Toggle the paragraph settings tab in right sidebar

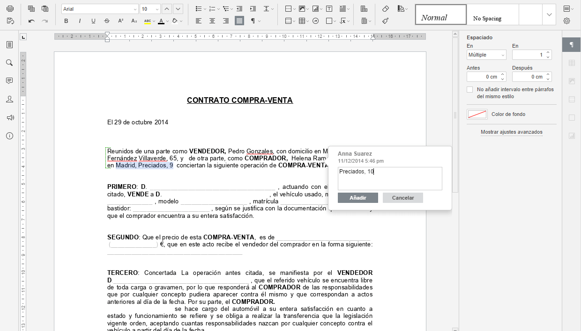[x=572, y=44]
